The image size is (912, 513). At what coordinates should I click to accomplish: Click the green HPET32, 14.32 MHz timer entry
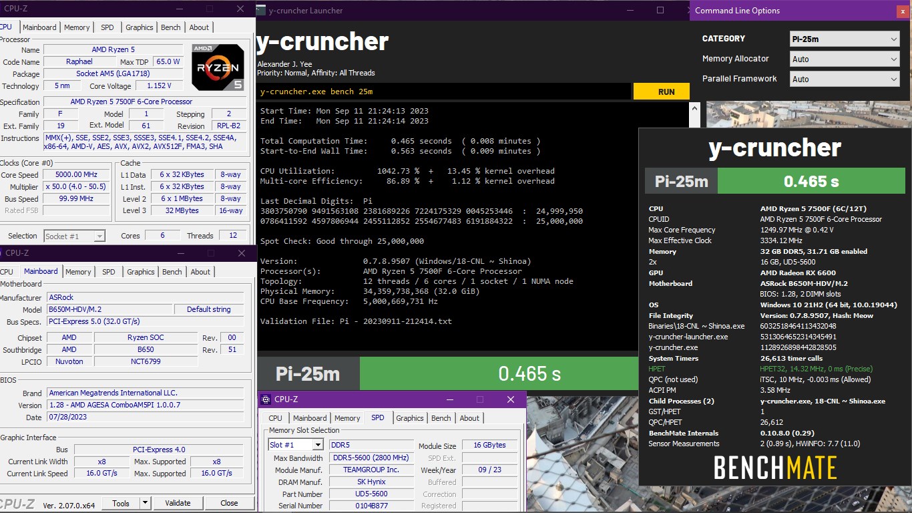pyautogui.click(x=817, y=369)
